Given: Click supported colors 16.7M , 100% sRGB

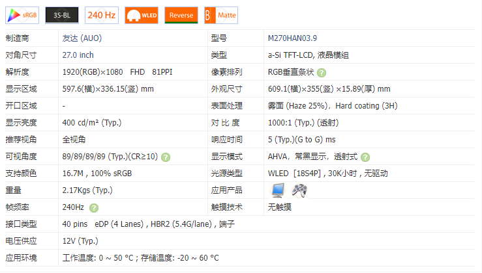Looking at the screenshot, I should point(97,174).
